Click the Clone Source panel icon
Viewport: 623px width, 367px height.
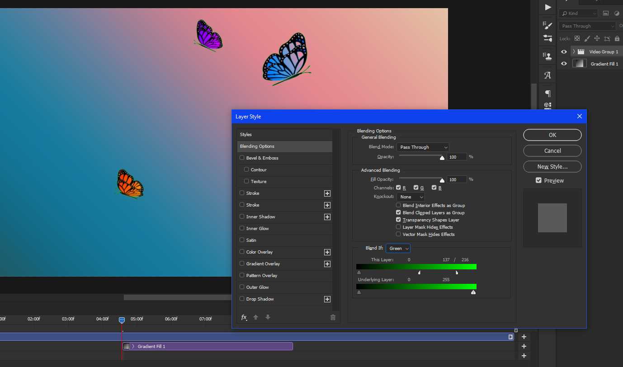[x=547, y=56]
